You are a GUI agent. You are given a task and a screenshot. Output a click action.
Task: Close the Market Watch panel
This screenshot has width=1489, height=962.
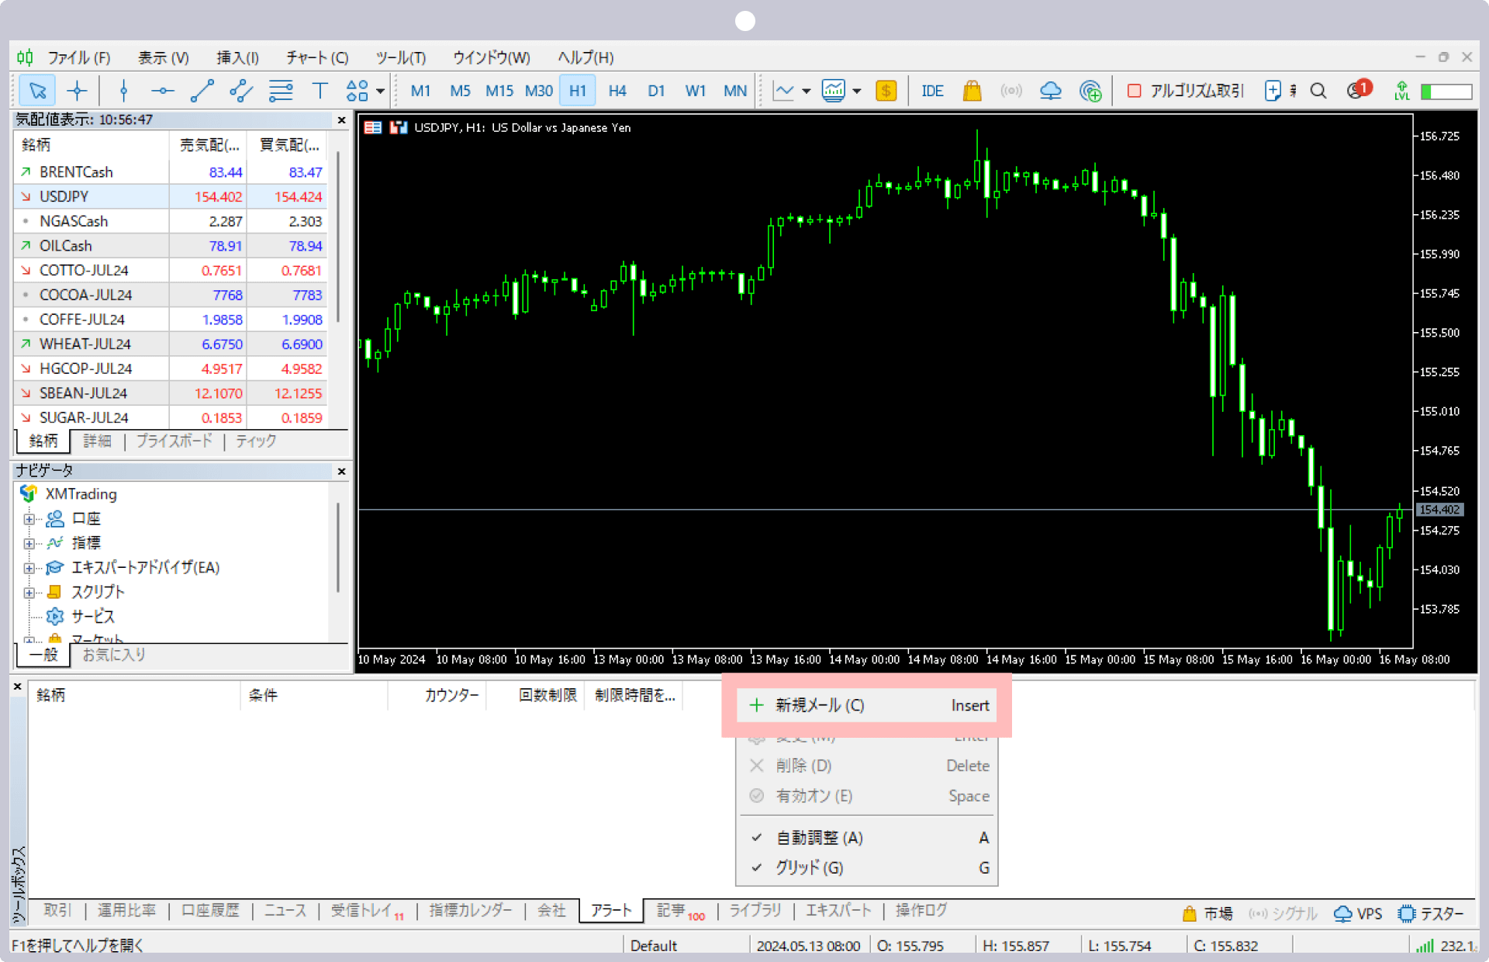pos(341,120)
